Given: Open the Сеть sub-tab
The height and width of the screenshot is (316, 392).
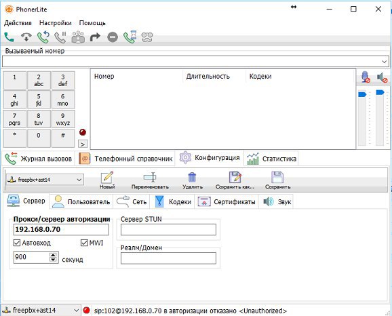Looking at the screenshot, I should (132, 202).
